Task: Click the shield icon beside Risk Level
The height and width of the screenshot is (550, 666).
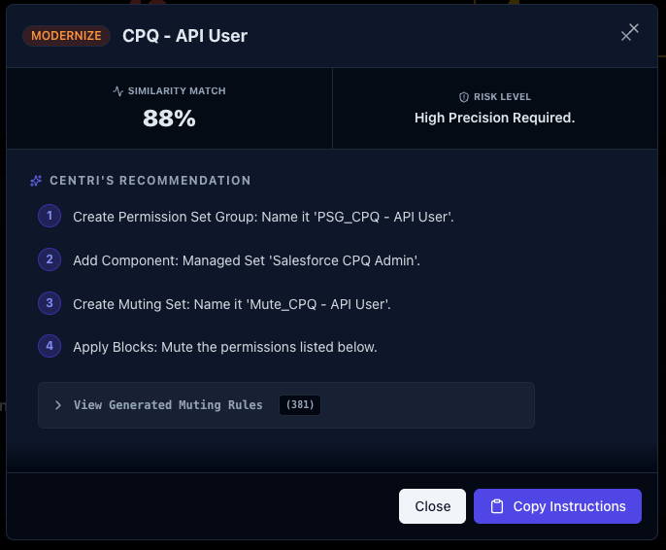Action: [x=464, y=97]
